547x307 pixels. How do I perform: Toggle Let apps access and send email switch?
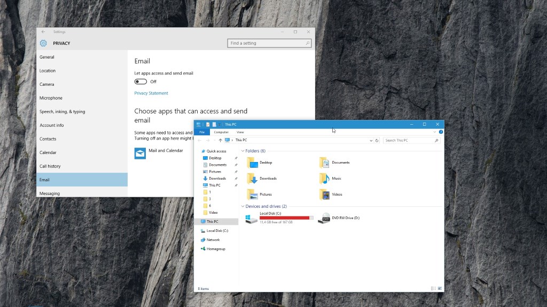coord(140,82)
